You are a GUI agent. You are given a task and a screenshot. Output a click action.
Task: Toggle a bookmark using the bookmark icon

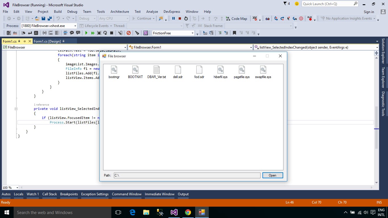coord(235,33)
